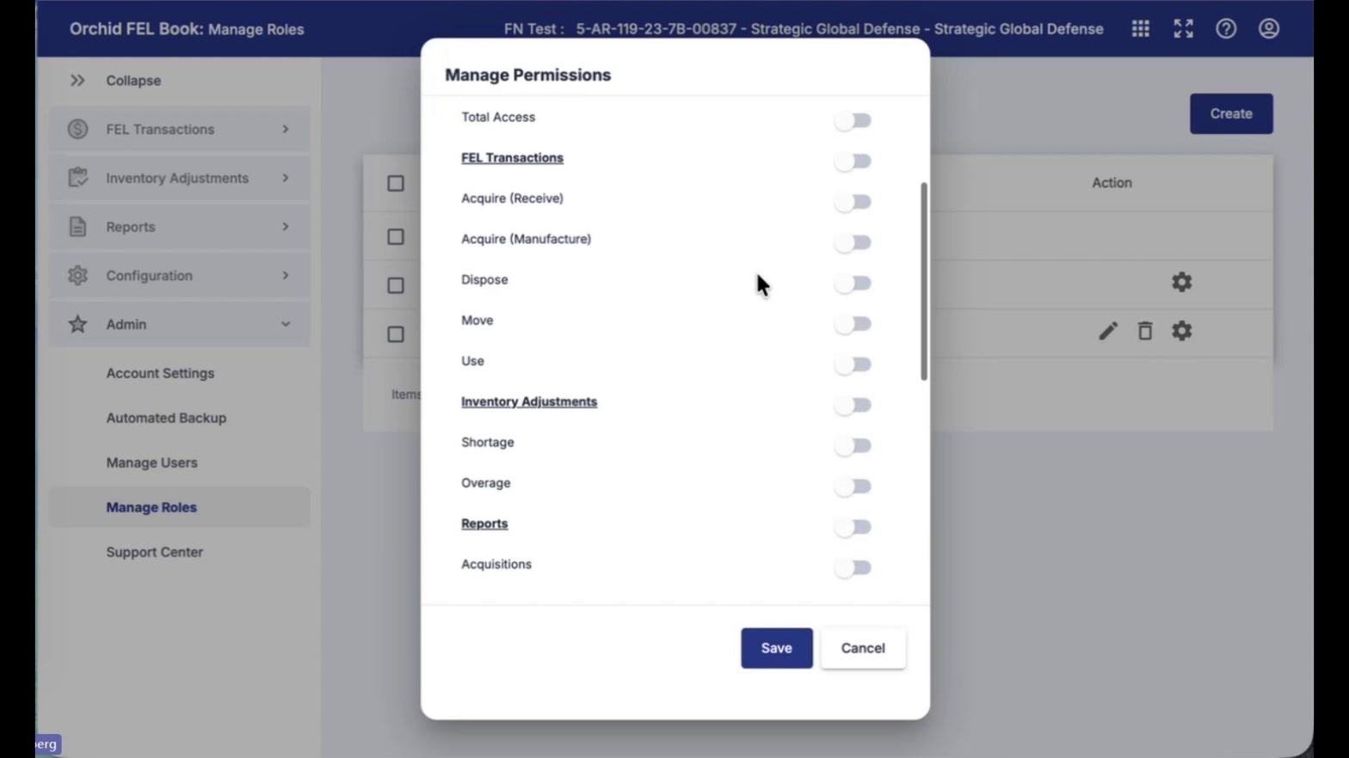
Task: Toggle Inventory Adjustments permission switch
Action: point(853,405)
